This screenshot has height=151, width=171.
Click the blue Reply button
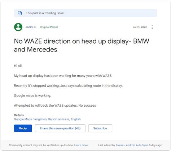tap(23, 128)
